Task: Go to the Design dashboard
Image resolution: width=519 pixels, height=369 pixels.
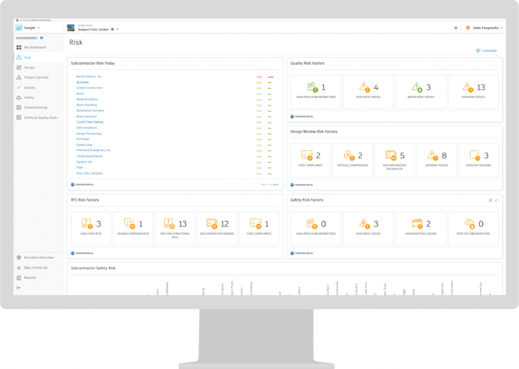Action: (29, 67)
